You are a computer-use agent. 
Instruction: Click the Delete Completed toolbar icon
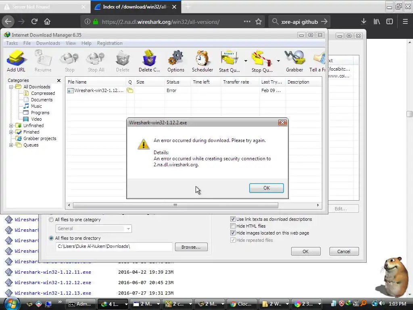pyautogui.click(x=149, y=61)
